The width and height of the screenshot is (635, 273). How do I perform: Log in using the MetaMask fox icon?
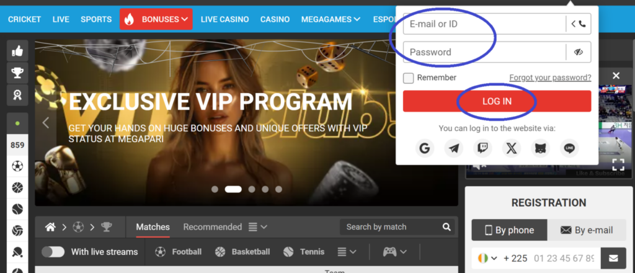click(x=540, y=148)
